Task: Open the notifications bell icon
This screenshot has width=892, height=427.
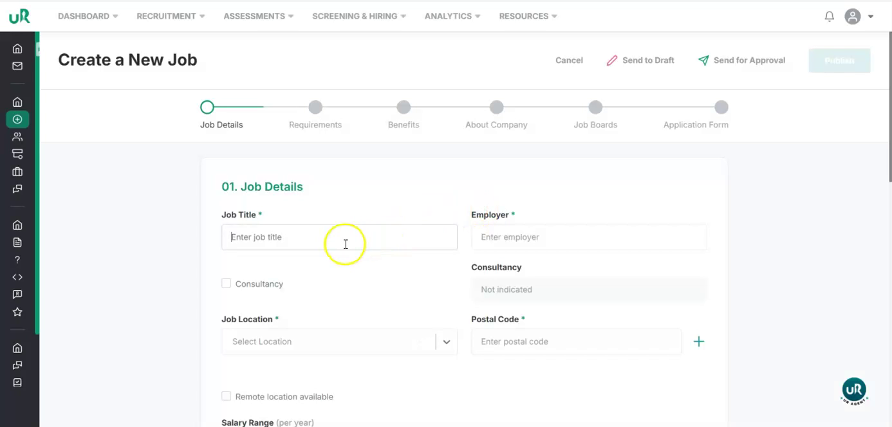Action: click(830, 17)
